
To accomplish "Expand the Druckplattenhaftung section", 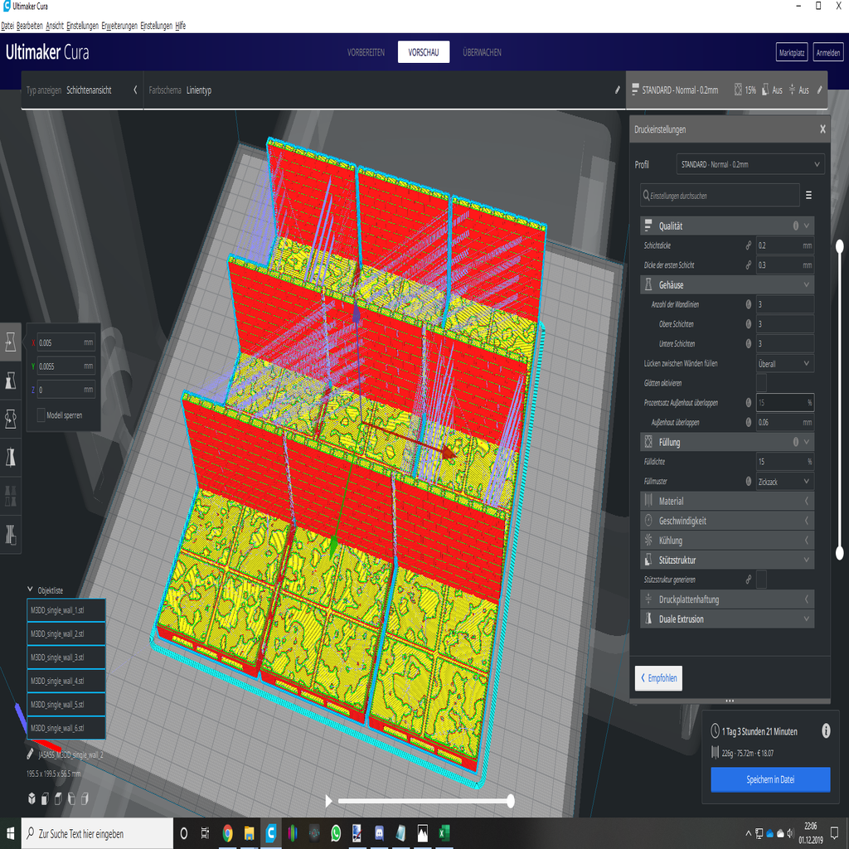I will (727, 599).
